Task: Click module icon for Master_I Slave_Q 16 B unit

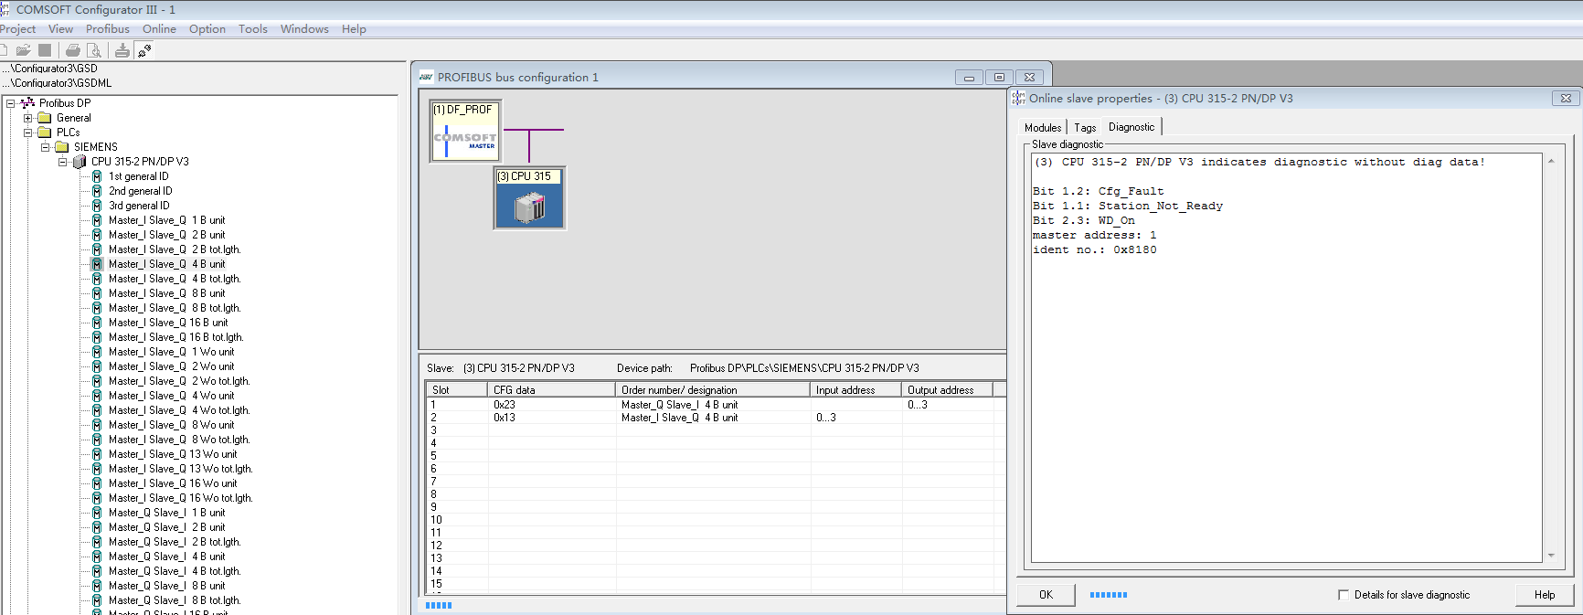Action: (97, 323)
